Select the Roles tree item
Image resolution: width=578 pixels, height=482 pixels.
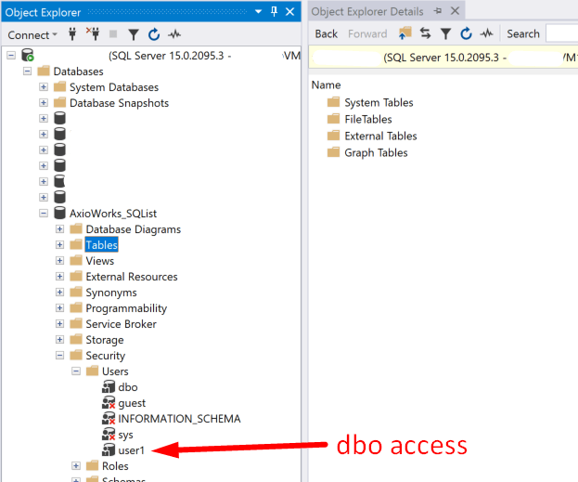[115, 466]
